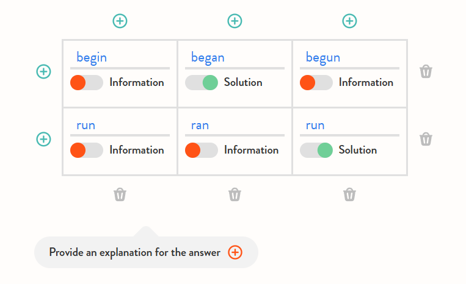Delete the third column with its trash icon
Viewport: 466px width, 284px height.
(349, 194)
